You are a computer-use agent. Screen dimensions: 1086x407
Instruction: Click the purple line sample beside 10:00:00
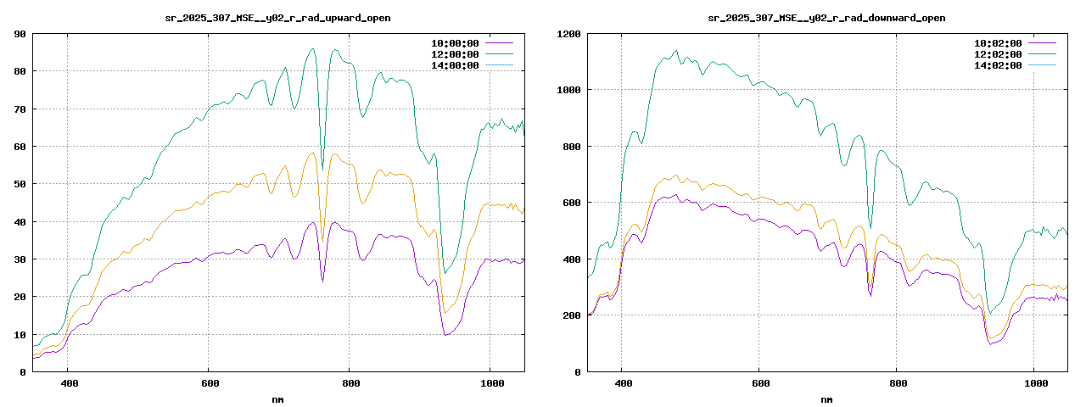point(499,43)
